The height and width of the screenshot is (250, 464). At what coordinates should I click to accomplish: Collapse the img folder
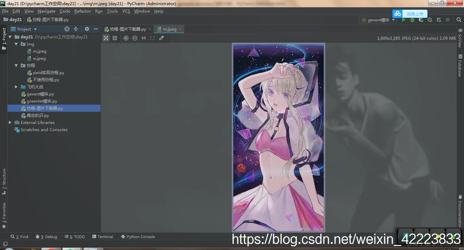point(16,44)
